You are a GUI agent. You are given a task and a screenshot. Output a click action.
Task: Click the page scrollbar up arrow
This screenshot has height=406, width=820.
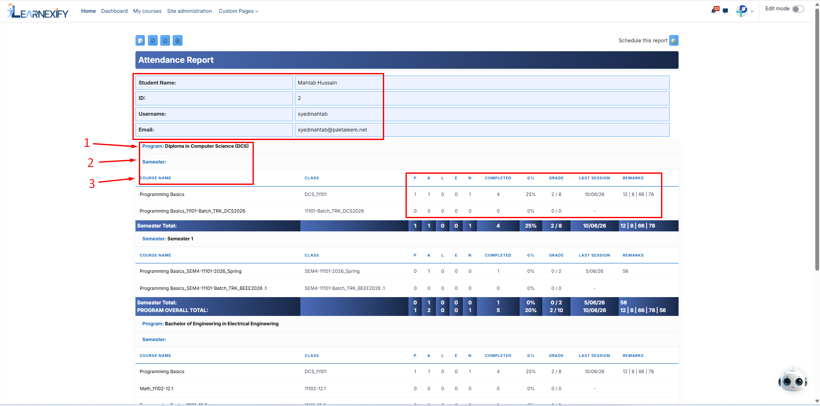tap(817, 4)
